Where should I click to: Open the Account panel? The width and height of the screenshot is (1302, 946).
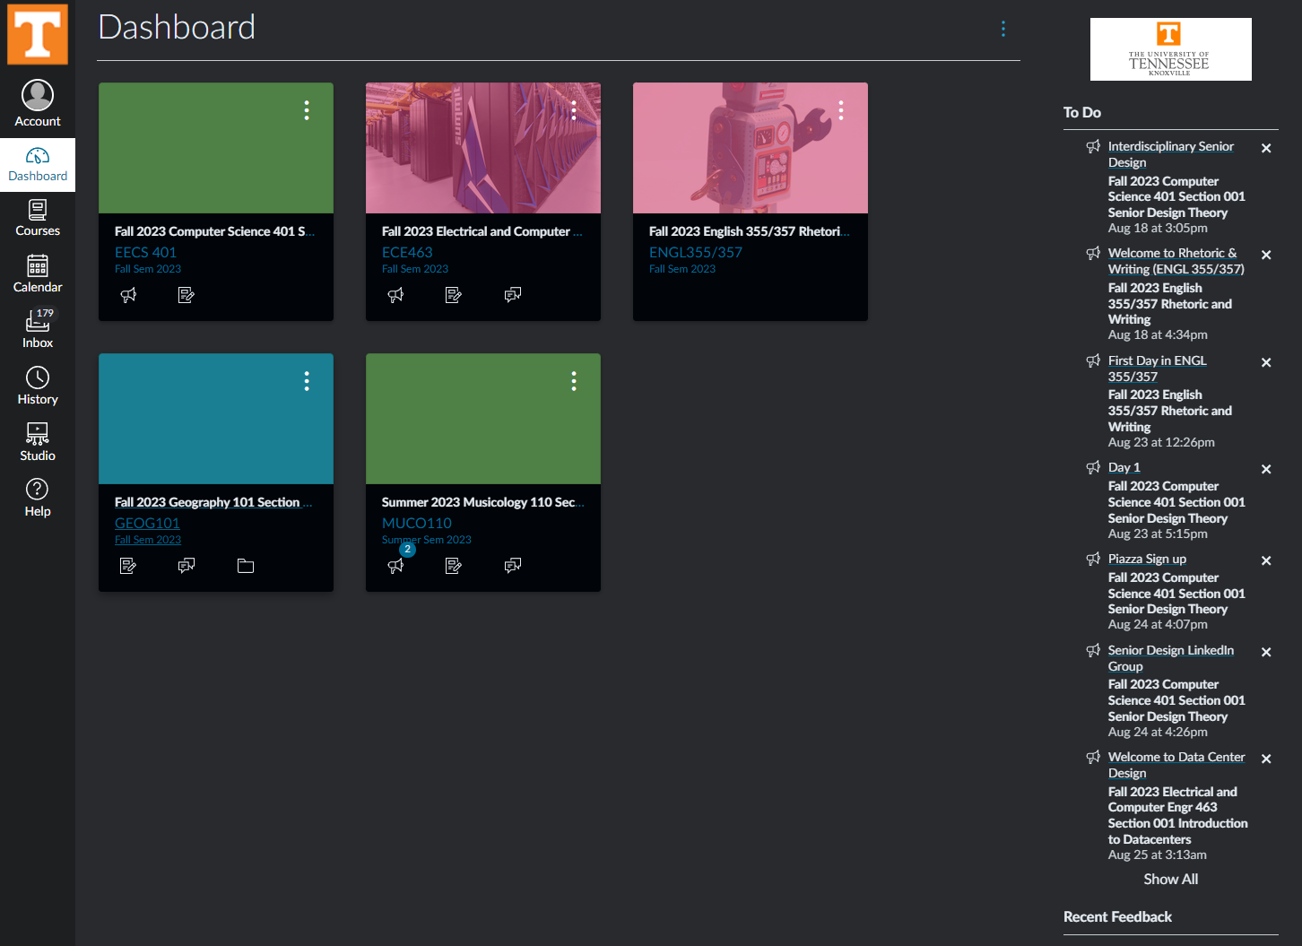point(37,100)
